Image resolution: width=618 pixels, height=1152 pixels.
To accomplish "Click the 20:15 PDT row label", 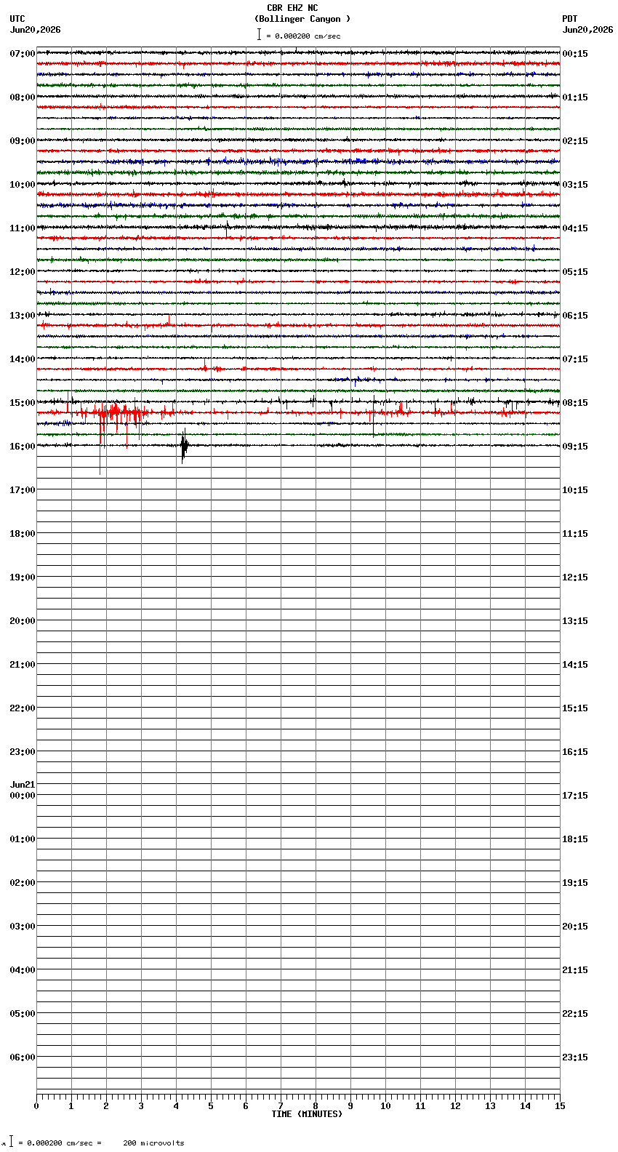I will (575, 927).
